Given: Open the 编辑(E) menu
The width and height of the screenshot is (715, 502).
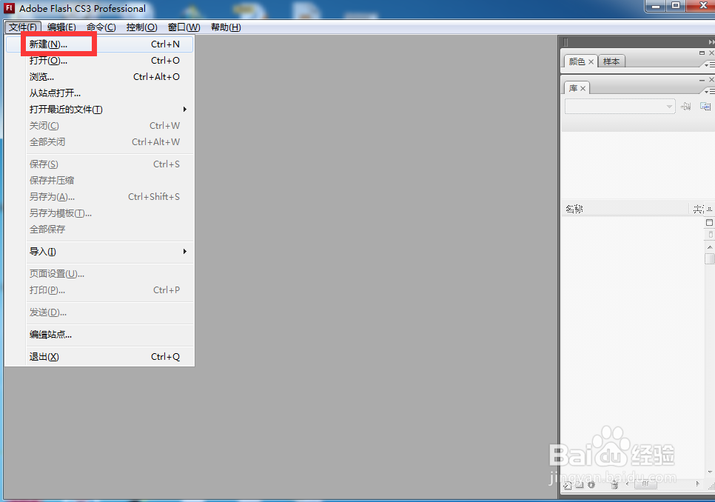Looking at the screenshot, I should coord(61,27).
